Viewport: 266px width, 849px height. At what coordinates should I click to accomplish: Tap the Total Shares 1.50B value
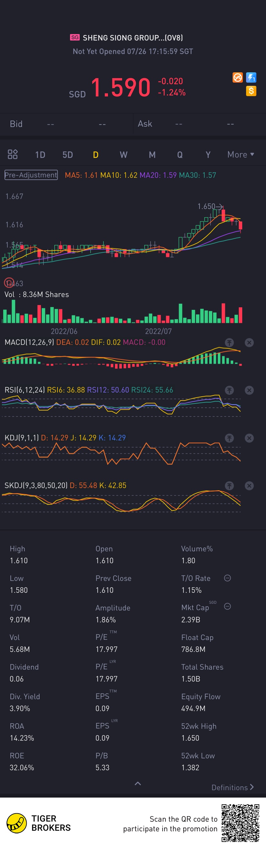coord(191,679)
